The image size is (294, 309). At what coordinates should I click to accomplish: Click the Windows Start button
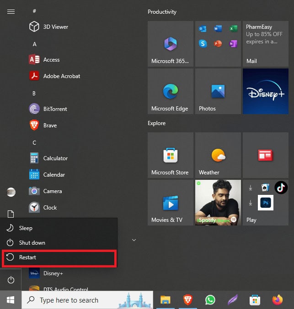(11, 300)
